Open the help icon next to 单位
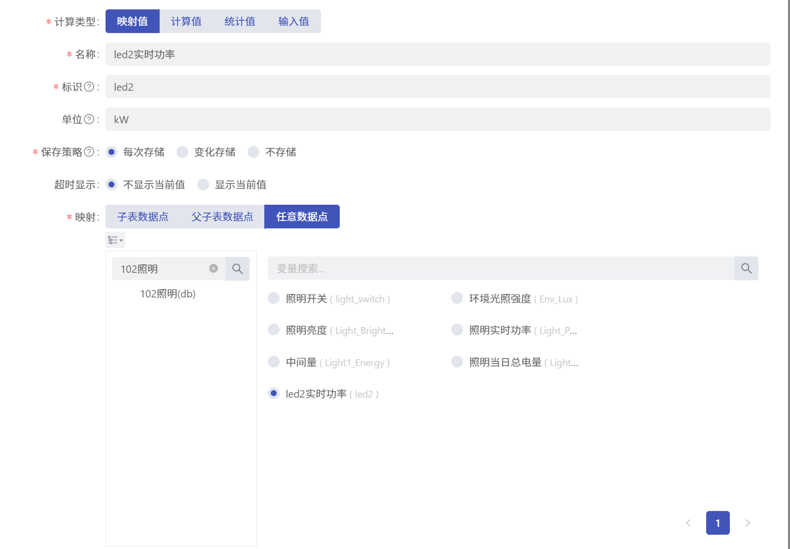Image resolution: width=790 pixels, height=549 pixels. pos(89,119)
